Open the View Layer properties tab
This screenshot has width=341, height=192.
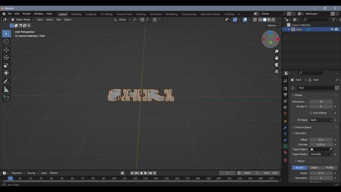[x=286, y=101]
